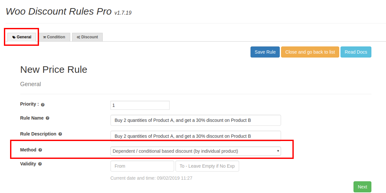386x193 pixels.
Task: Click the dropdown arrow on the Method selector
Action: pos(278,151)
